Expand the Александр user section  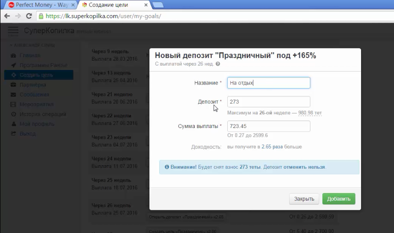click(x=32, y=45)
